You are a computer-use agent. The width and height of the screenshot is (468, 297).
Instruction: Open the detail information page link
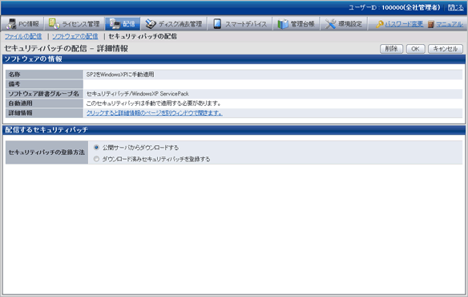click(155, 112)
